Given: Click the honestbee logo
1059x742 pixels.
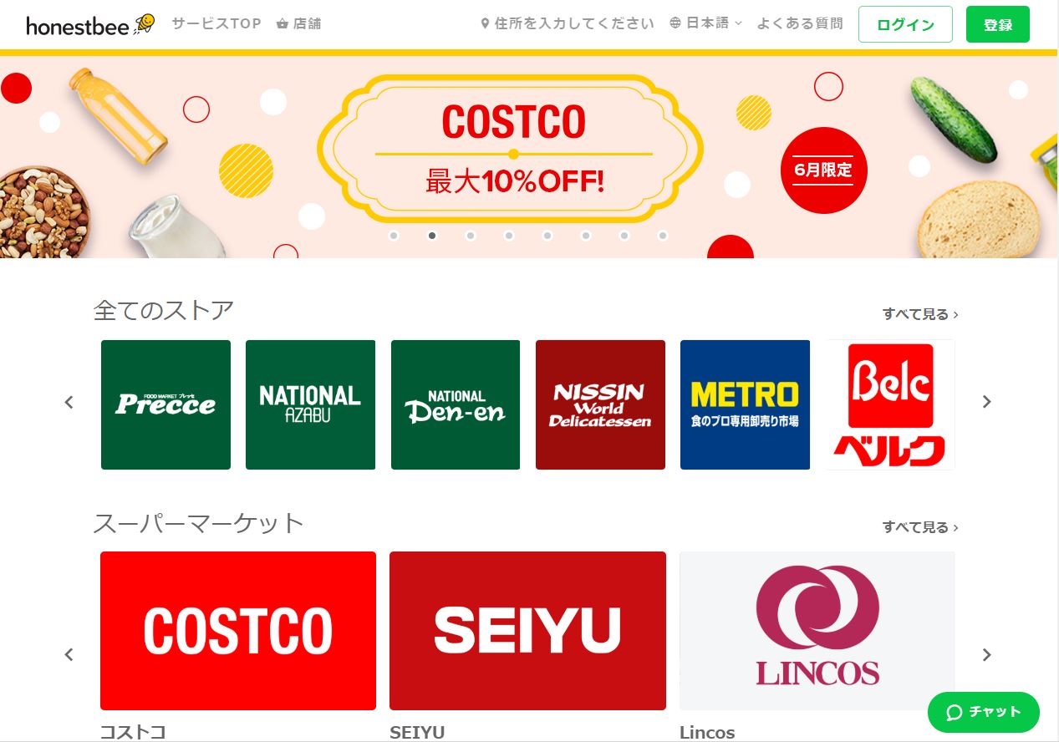Looking at the screenshot, I should 90,24.
